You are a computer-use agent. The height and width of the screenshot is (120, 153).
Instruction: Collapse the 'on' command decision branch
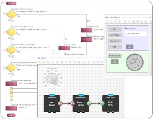pos(4,14)
